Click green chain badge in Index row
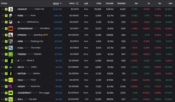175x102 pixels. pyautogui.click(x=6, y=48)
